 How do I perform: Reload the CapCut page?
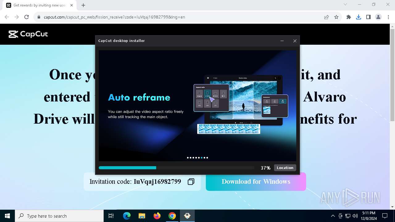[27, 17]
